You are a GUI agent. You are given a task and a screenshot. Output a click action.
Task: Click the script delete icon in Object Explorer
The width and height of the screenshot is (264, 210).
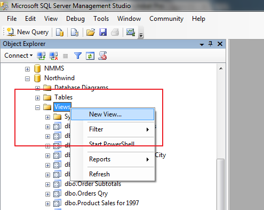click(x=102, y=56)
